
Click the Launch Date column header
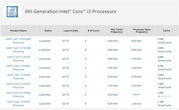(x=71, y=31)
